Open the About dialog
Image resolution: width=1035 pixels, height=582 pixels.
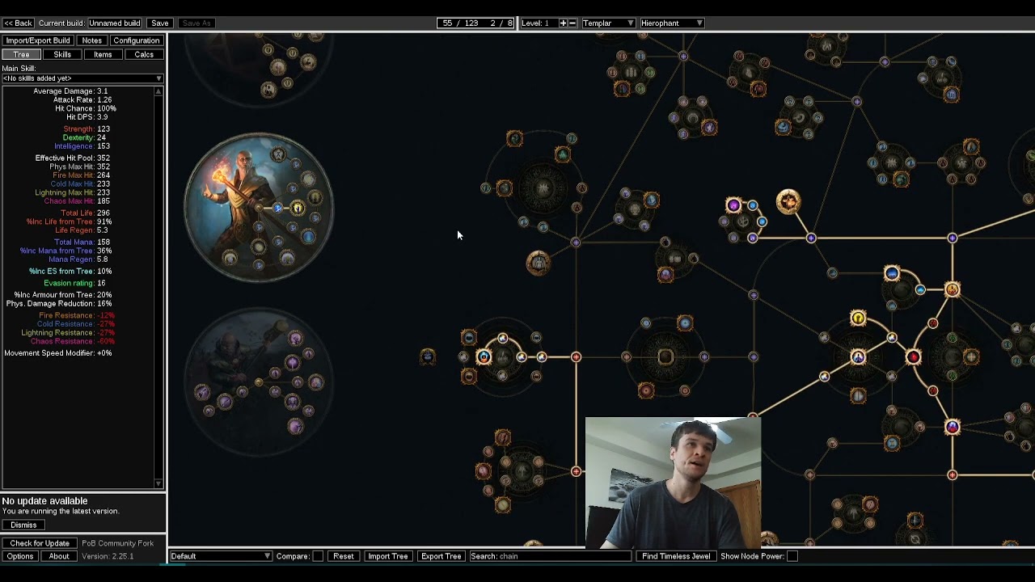[59, 556]
